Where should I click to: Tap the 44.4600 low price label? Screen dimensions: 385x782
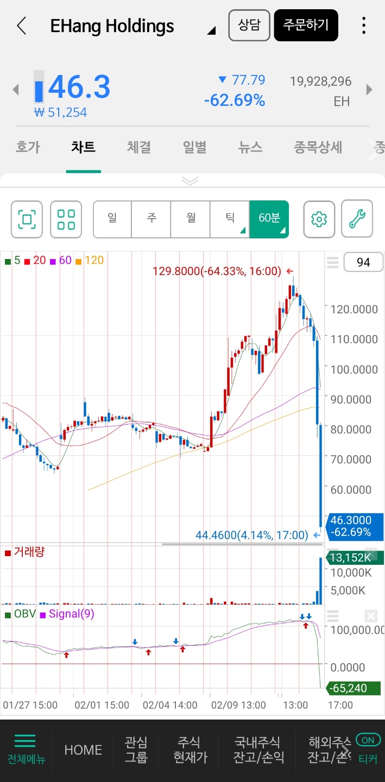(x=252, y=535)
